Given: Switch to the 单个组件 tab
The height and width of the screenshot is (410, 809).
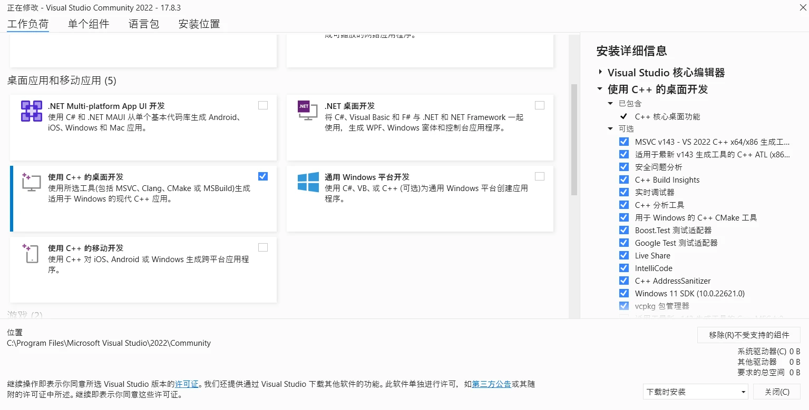Looking at the screenshot, I should [89, 24].
